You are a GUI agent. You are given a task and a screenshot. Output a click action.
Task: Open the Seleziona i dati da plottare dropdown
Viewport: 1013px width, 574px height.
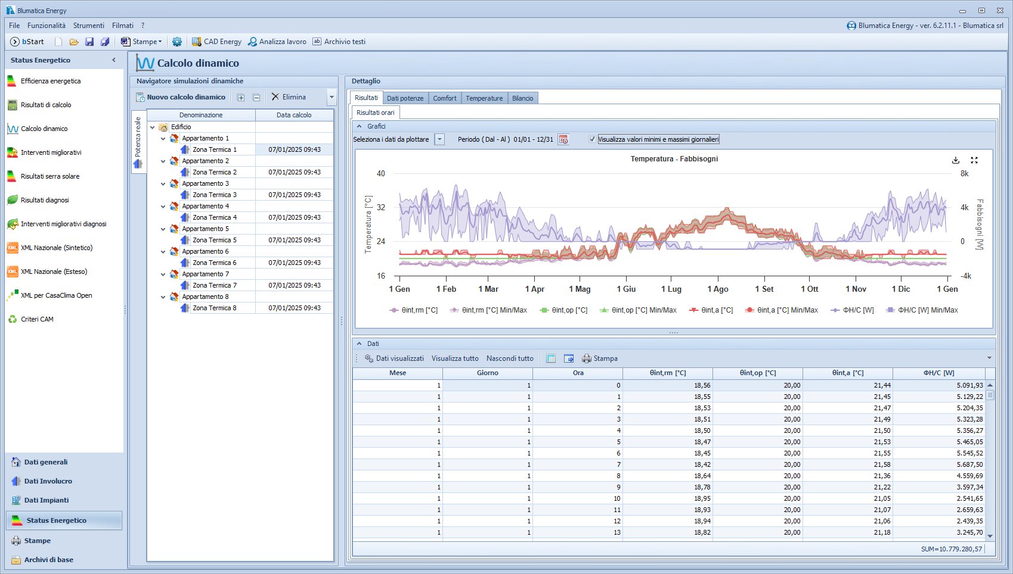click(x=439, y=139)
